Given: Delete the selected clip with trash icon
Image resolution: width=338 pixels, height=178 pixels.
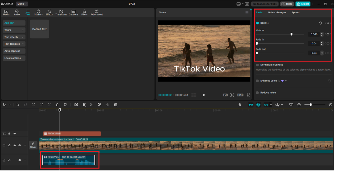Looking at the screenshot, I should 57,105.
